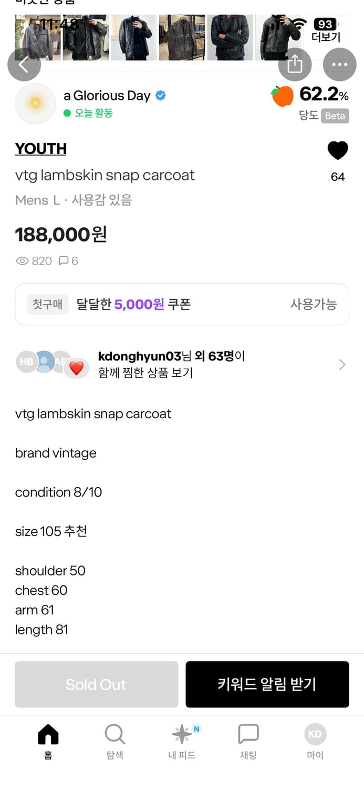This screenshot has width=364, height=789.
Task: Tap the back arrow button
Action: (24, 65)
